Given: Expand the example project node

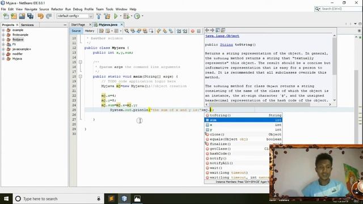Looking at the screenshot, I should coord(3,30).
